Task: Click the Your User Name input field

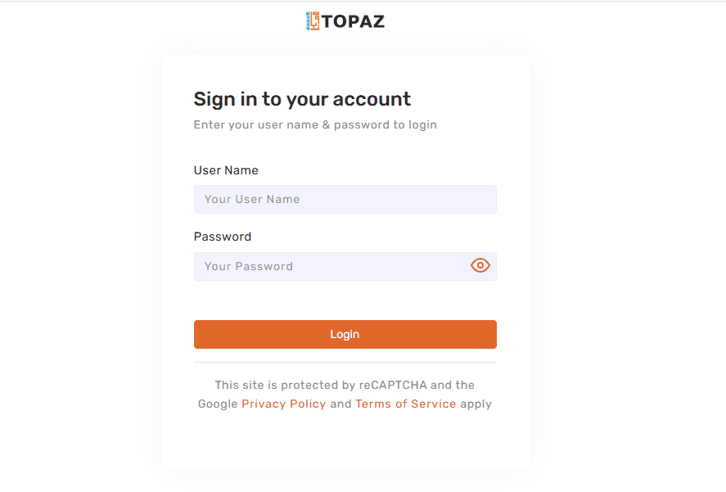Action: pos(345,199)
